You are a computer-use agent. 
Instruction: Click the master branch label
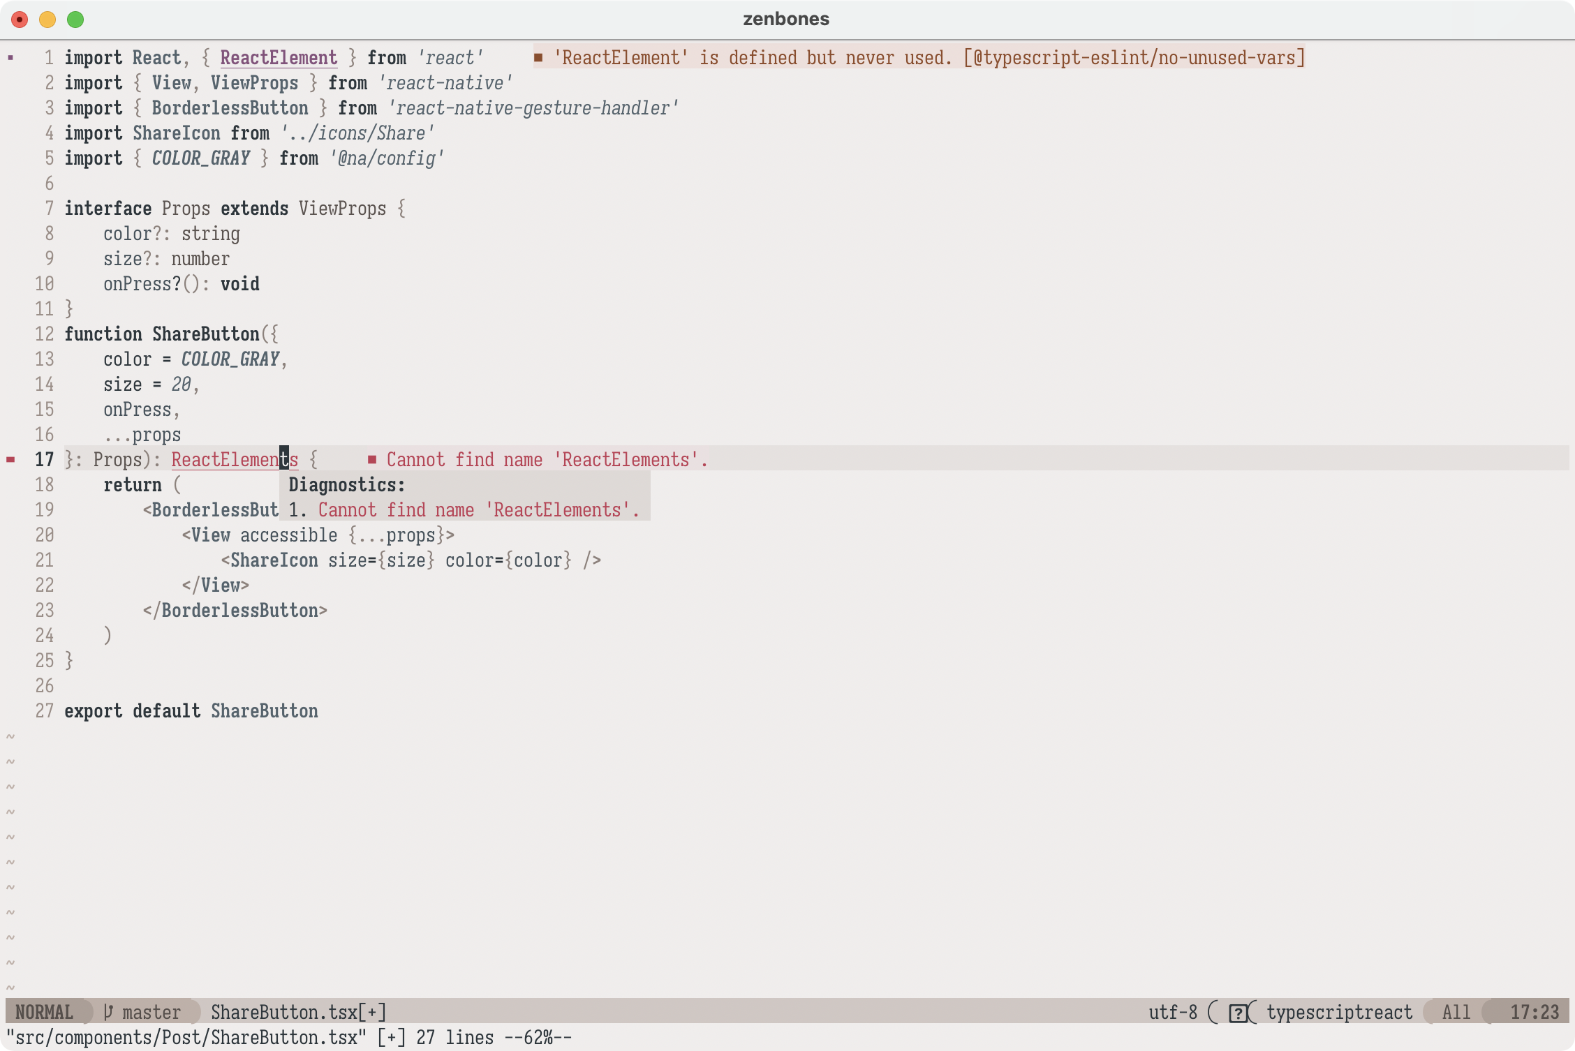(x=151, y=1012)
